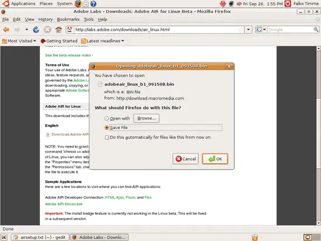Image resolution: width=321 pixels, height=241 pixels.
Task: Click the page scrollbar down arrow
Action: pyautogui.click(x=318, y=223)
